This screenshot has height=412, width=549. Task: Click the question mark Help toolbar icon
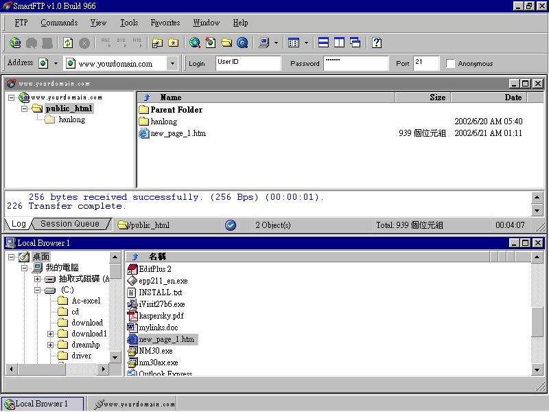coord(377,43)
